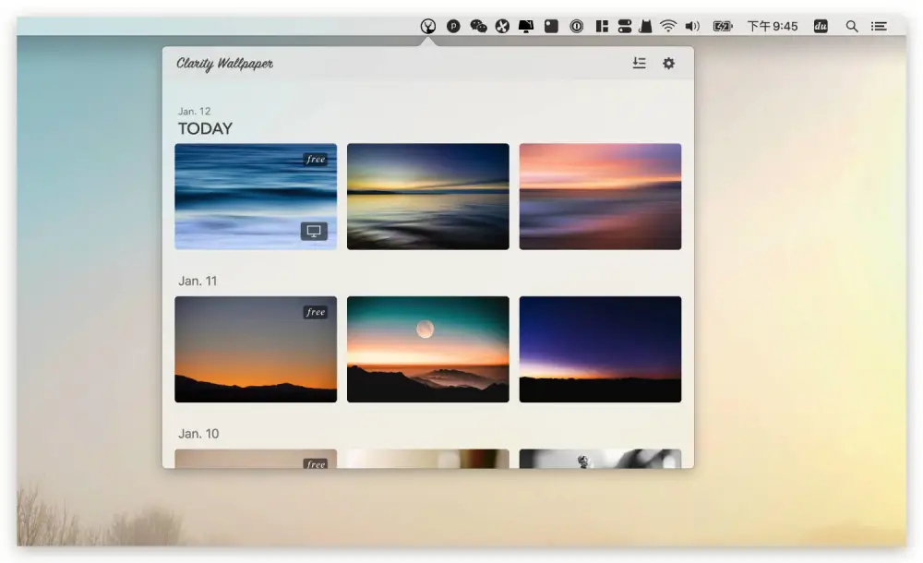Viewport: 923px width, 563px height.
Task: Select the yellow sunset seascape wallpaper under TODAY
Action: [x=428, y=196]
